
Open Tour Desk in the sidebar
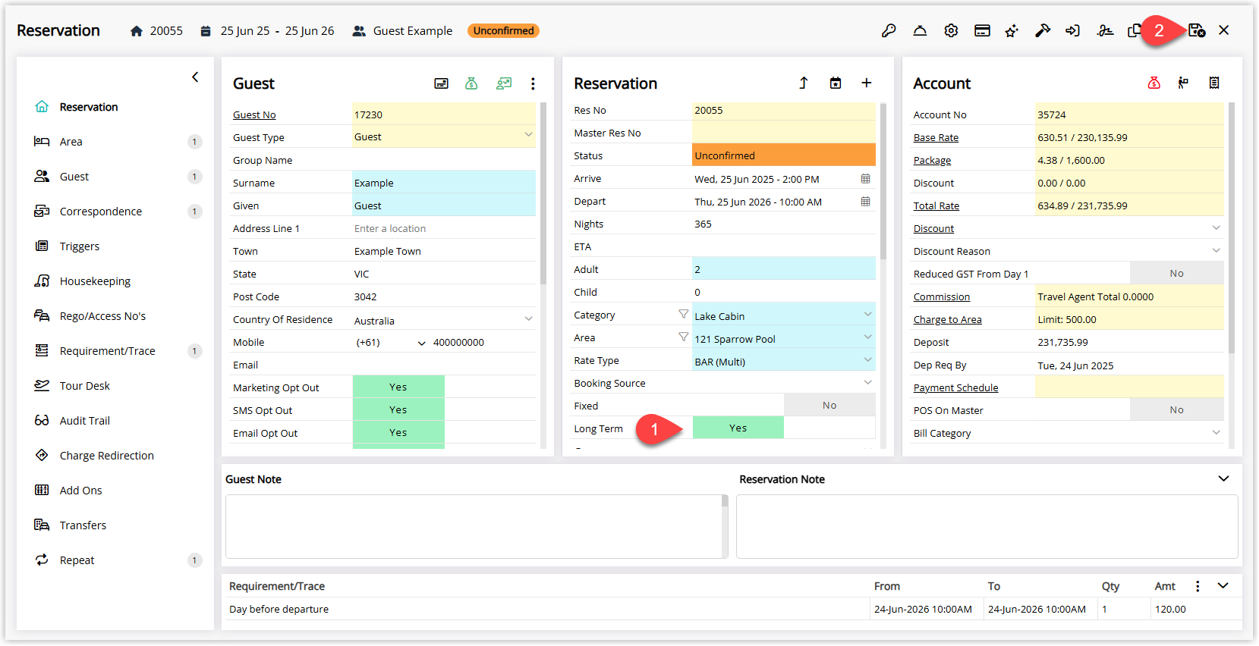[x=84, y=386]
